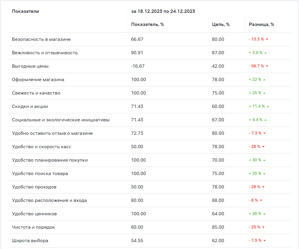
Task: Click red down arrow next to -7.3 %
Action: tap(265, 133)
